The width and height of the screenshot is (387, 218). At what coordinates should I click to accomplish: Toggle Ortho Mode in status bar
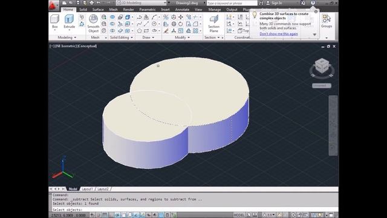tap(111, 215)
